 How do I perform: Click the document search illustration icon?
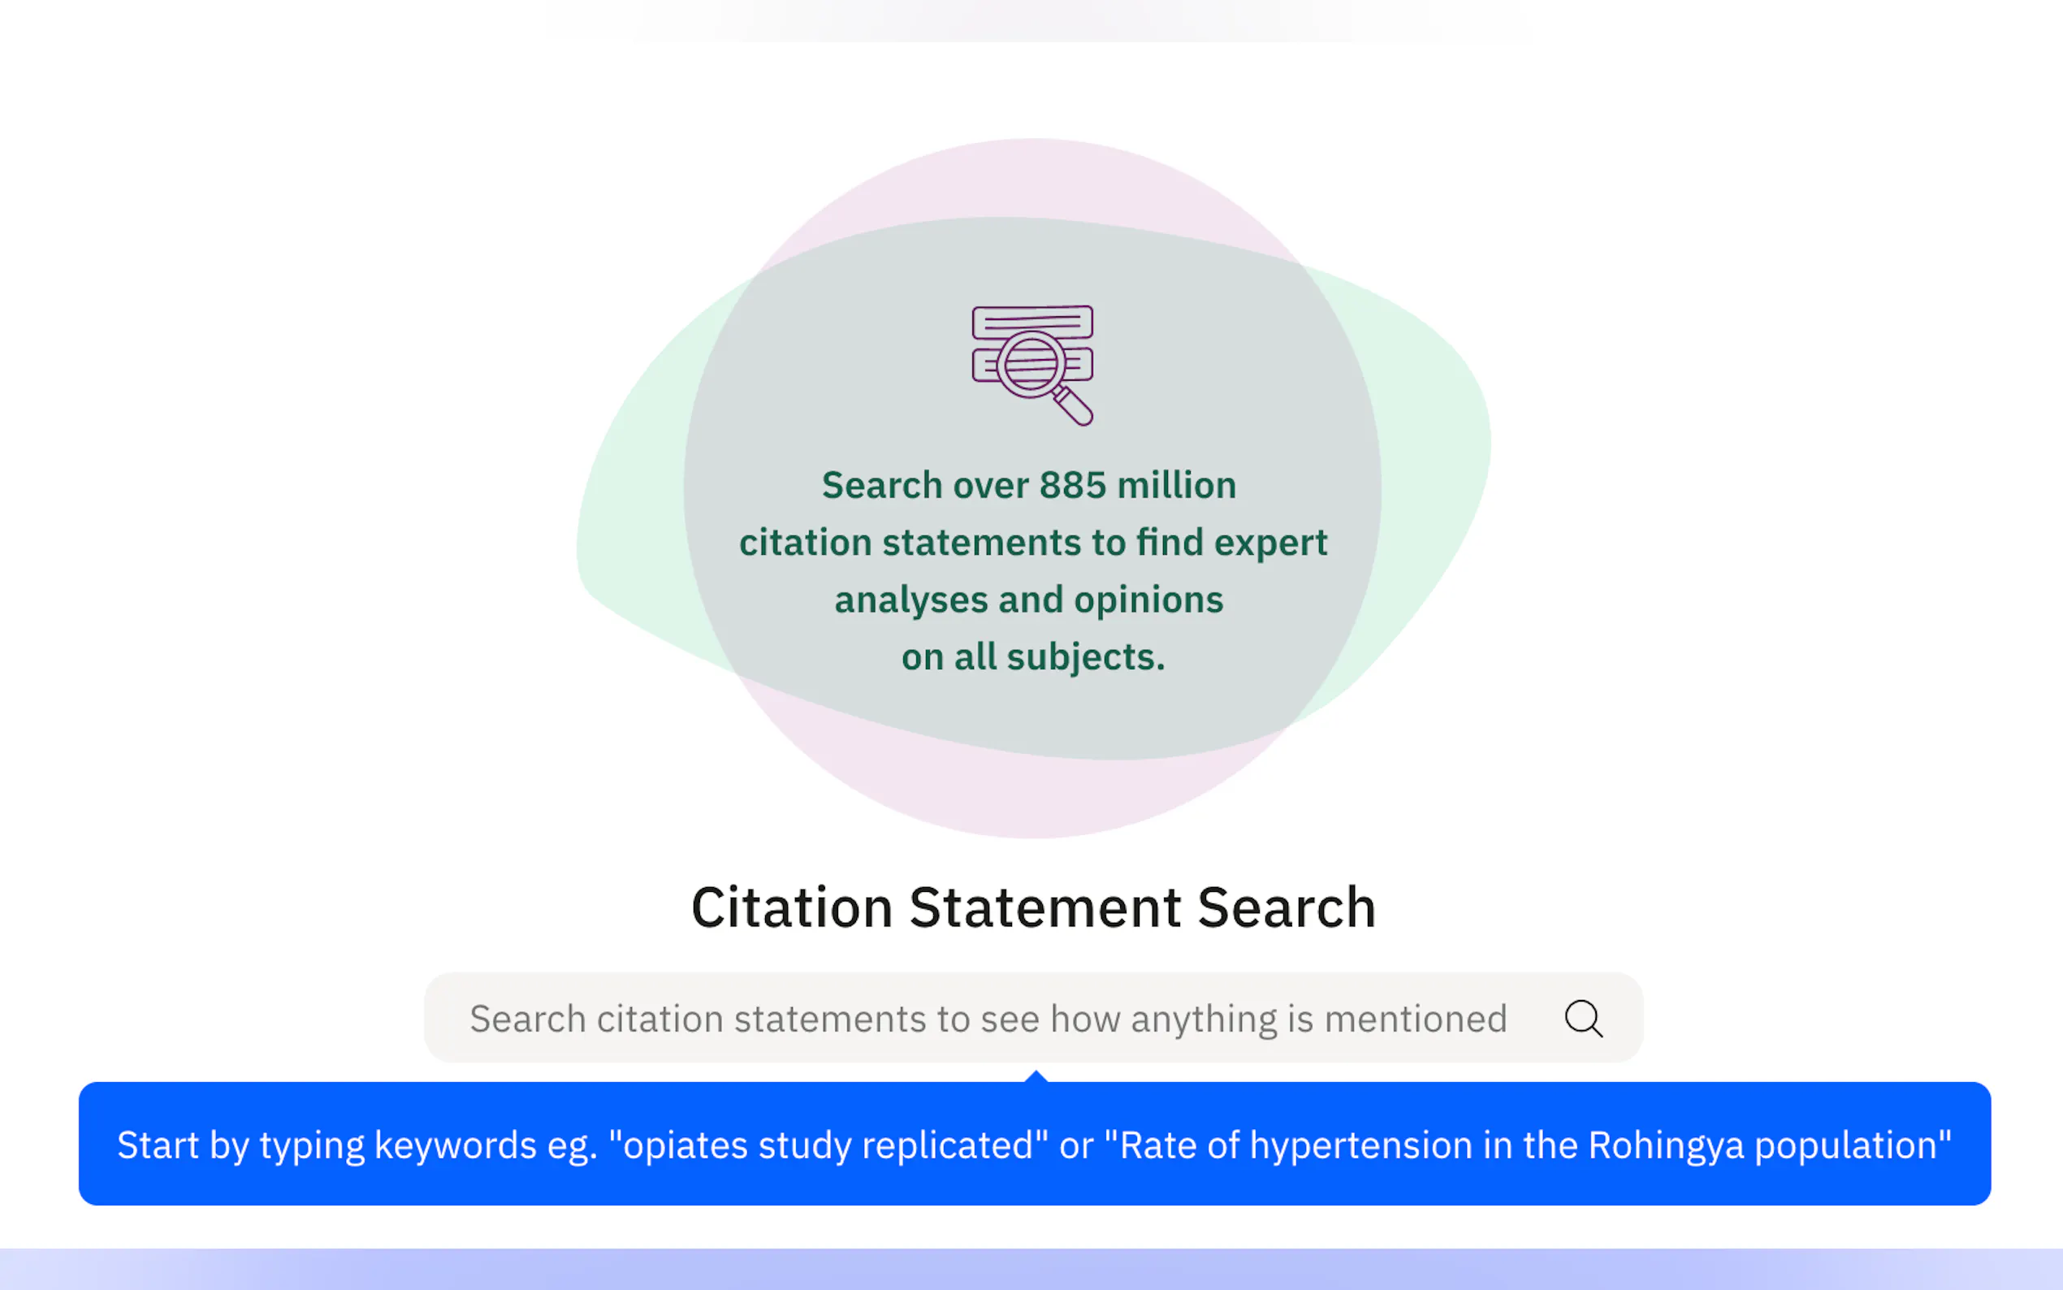1032,364
